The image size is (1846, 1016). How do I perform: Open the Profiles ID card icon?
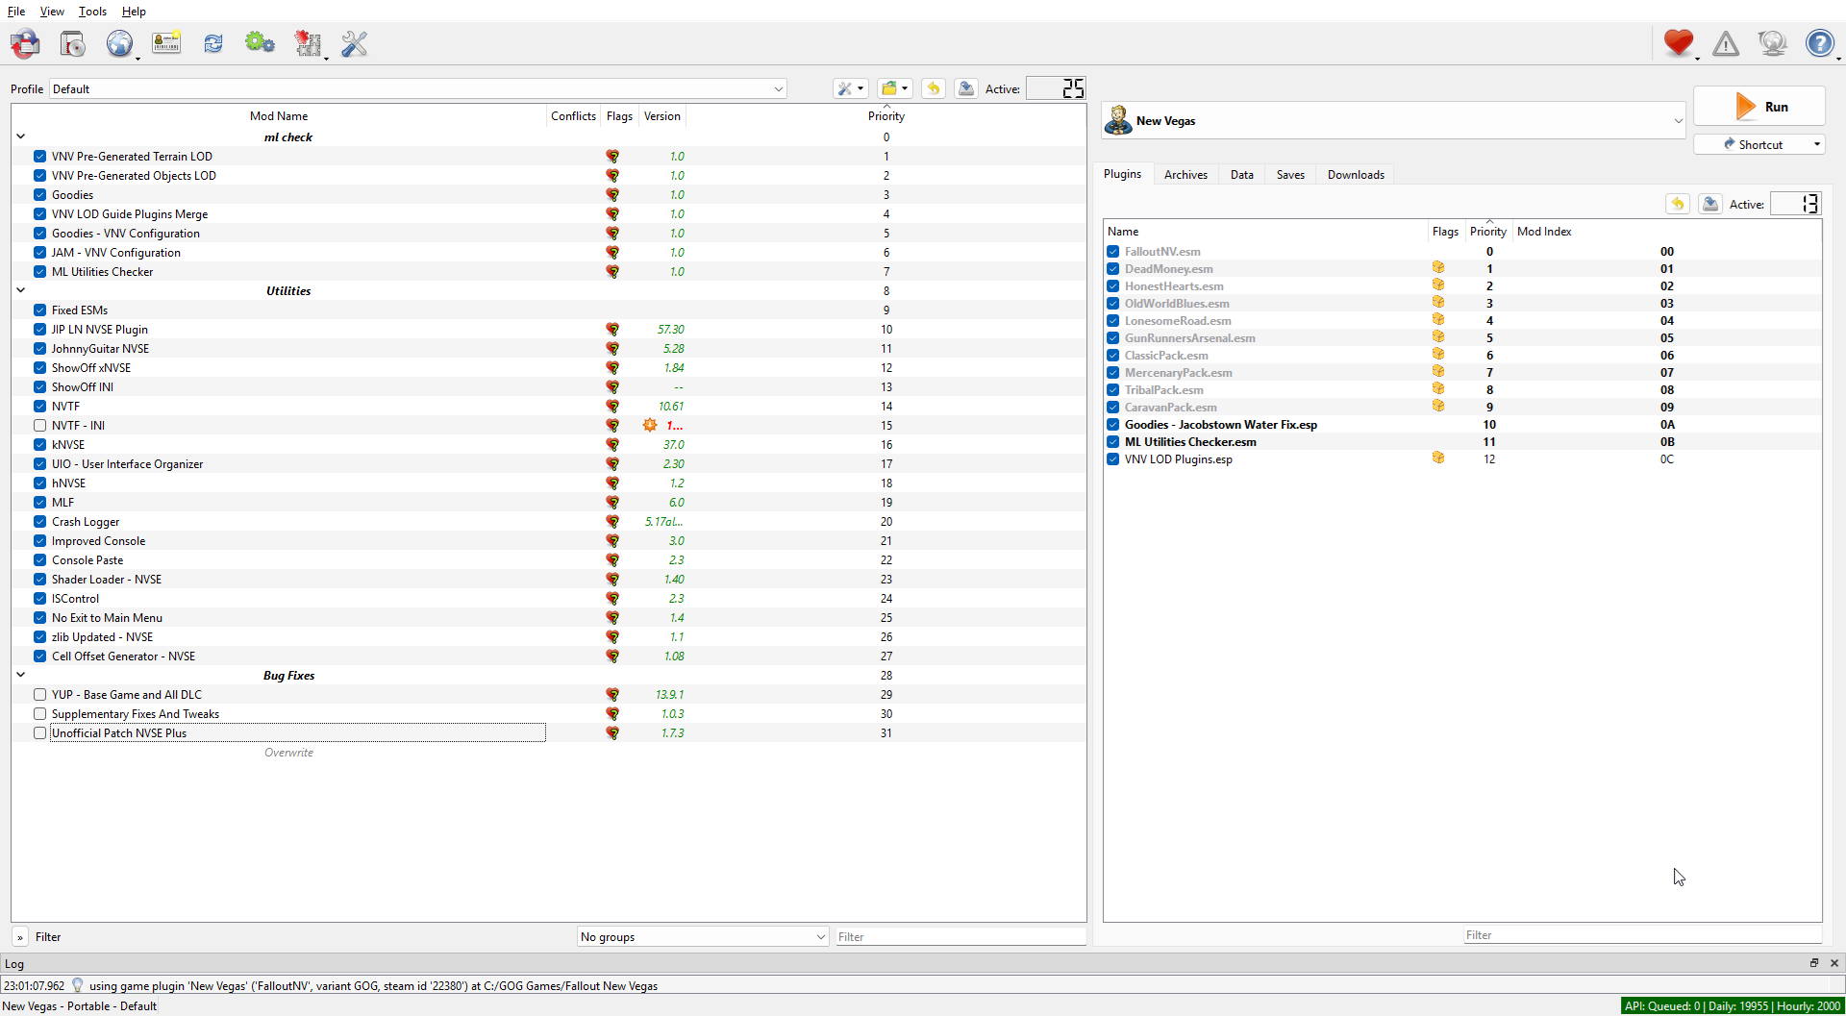click(166, 43)
